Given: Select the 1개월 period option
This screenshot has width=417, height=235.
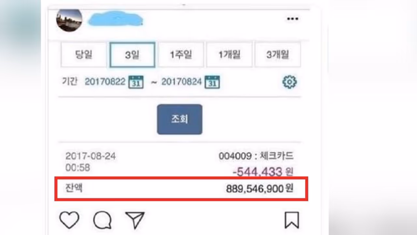Looking at the screenshot, I should (x=229, y=55).
